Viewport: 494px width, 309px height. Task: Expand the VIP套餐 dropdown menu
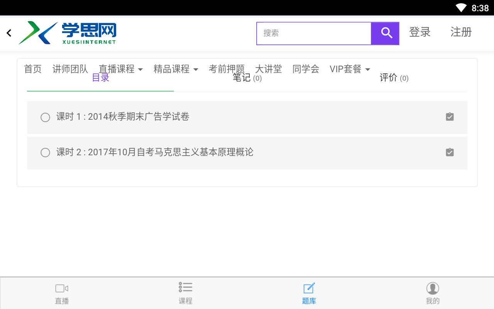tap(350, 69)
